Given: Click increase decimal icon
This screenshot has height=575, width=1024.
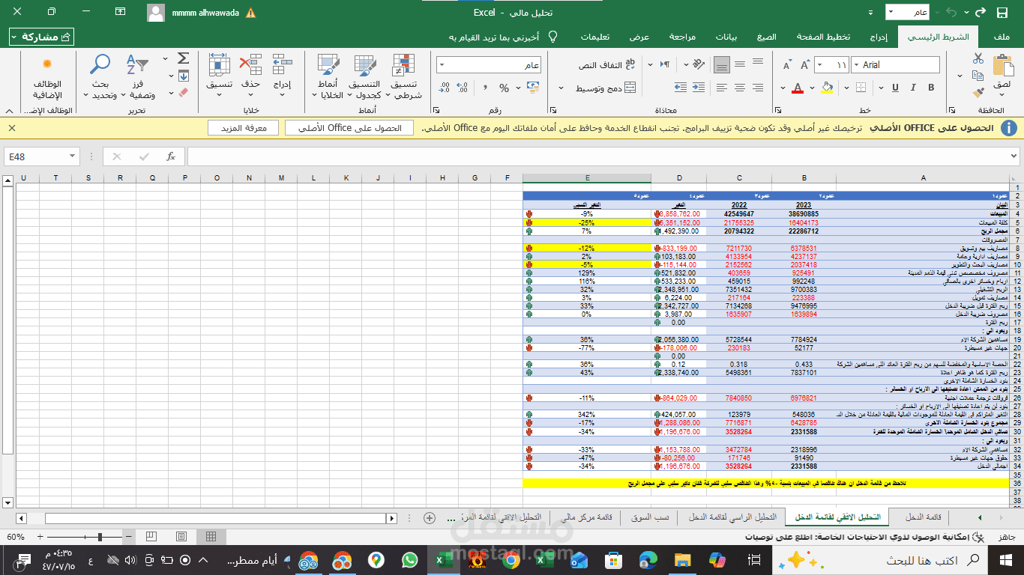Looking at the screenshot, I should tap(463, 88).
